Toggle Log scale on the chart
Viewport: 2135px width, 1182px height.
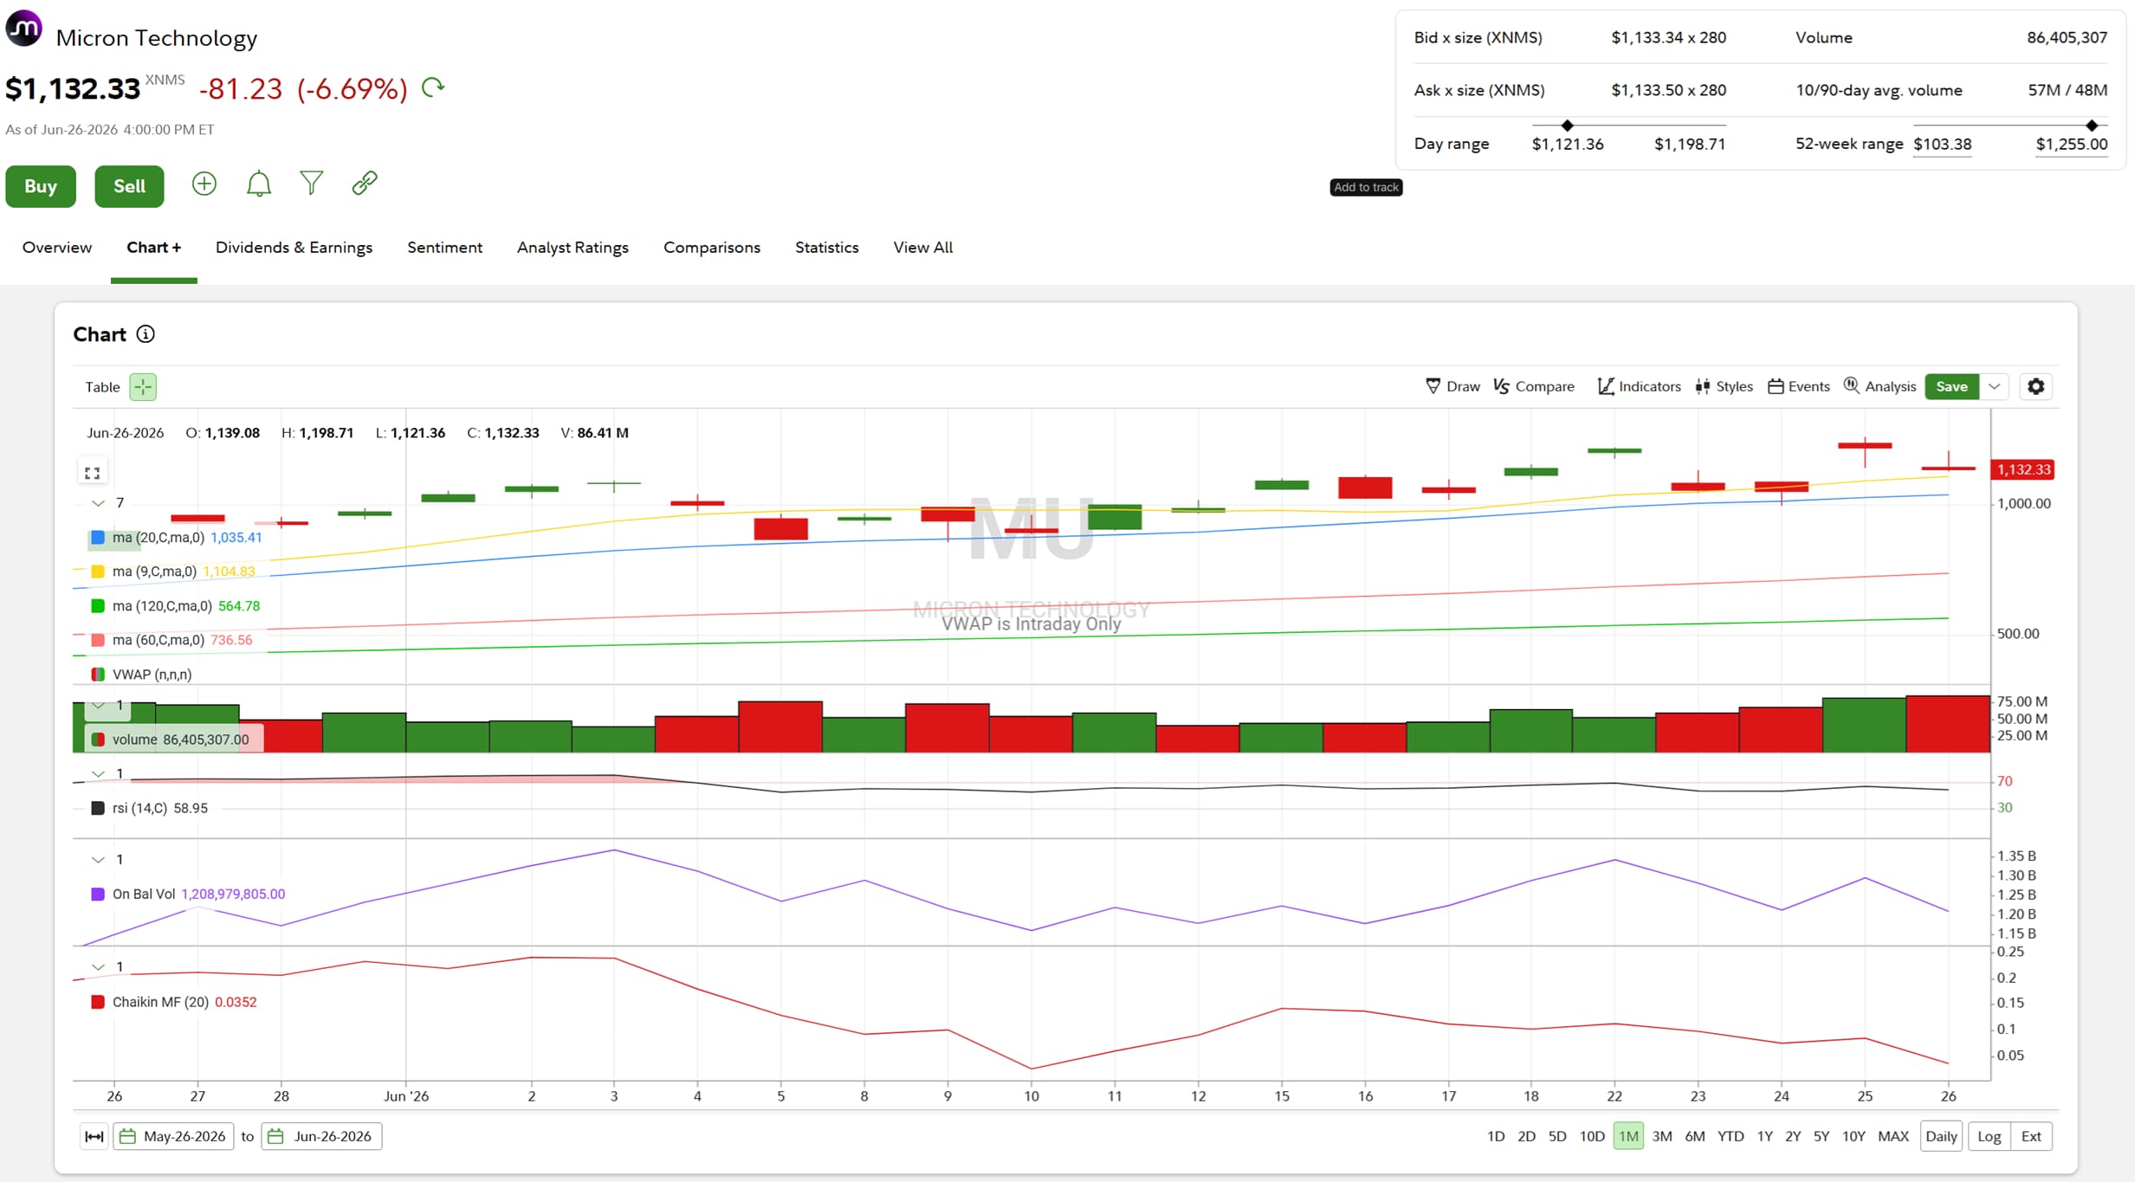click(x=1989, y=1136)
